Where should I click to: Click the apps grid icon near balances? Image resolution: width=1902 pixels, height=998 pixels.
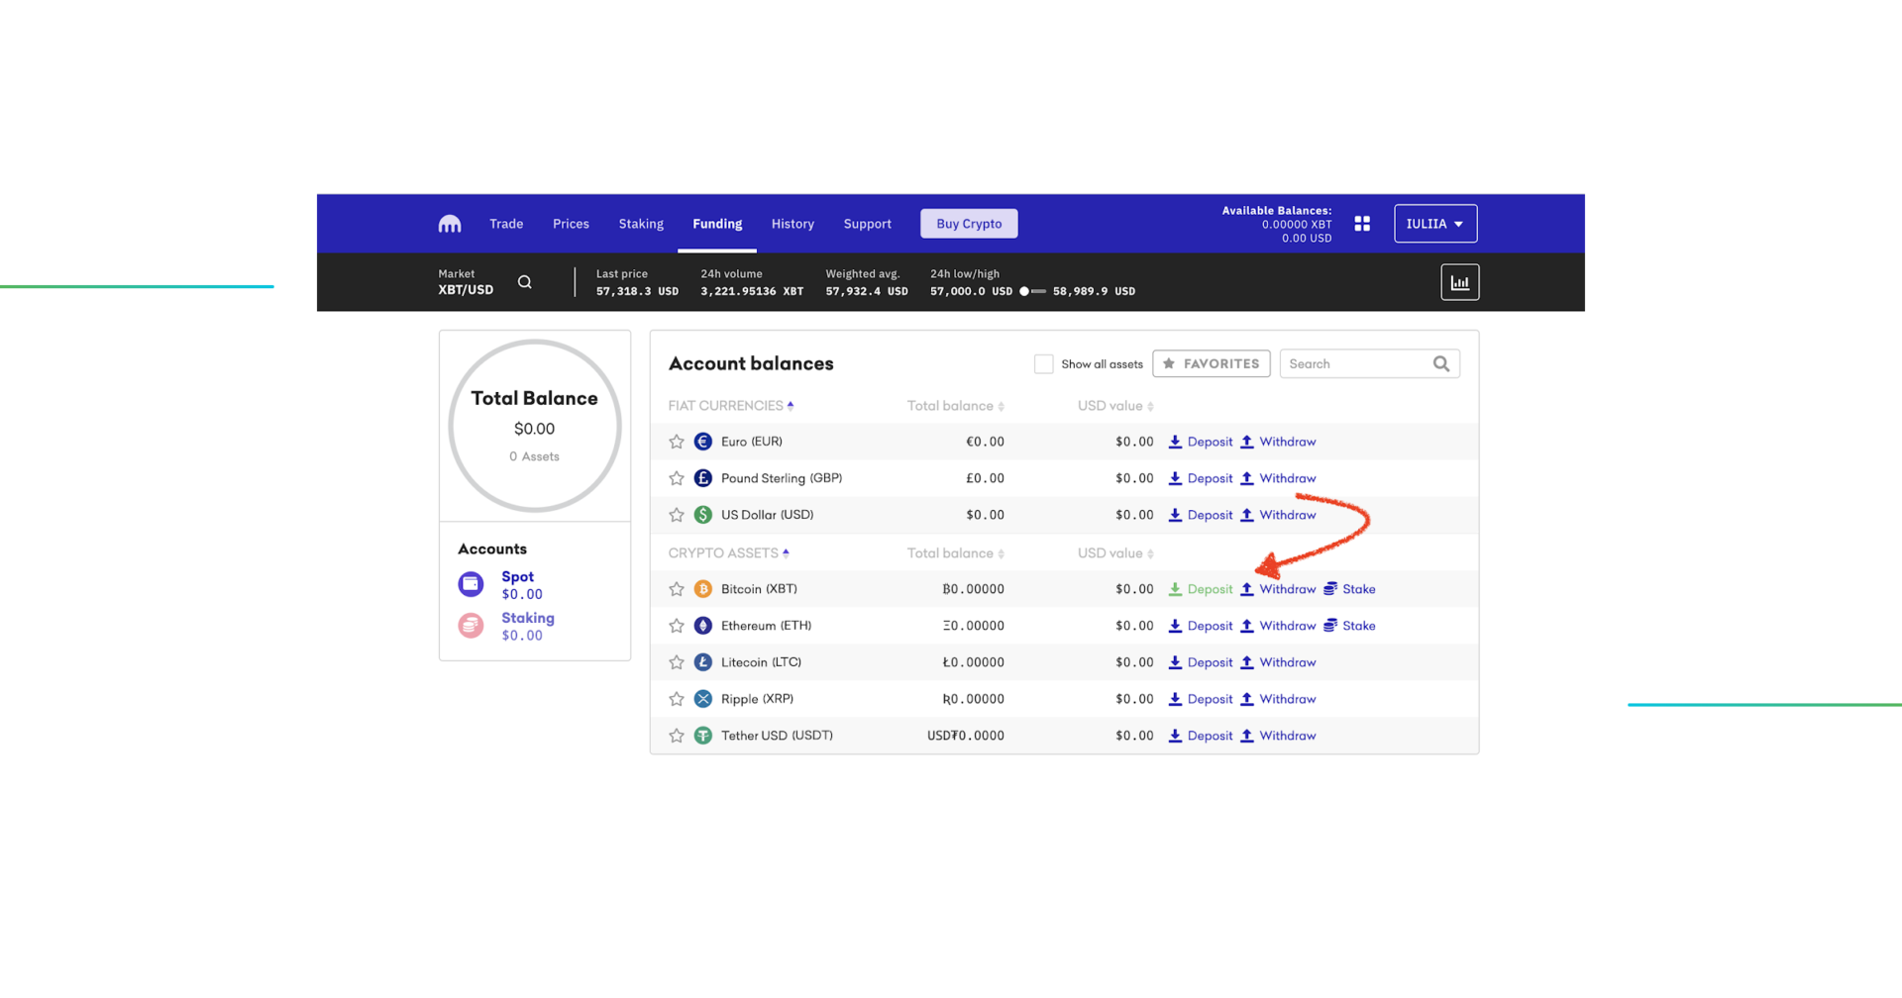click(x=1362, y=224)
